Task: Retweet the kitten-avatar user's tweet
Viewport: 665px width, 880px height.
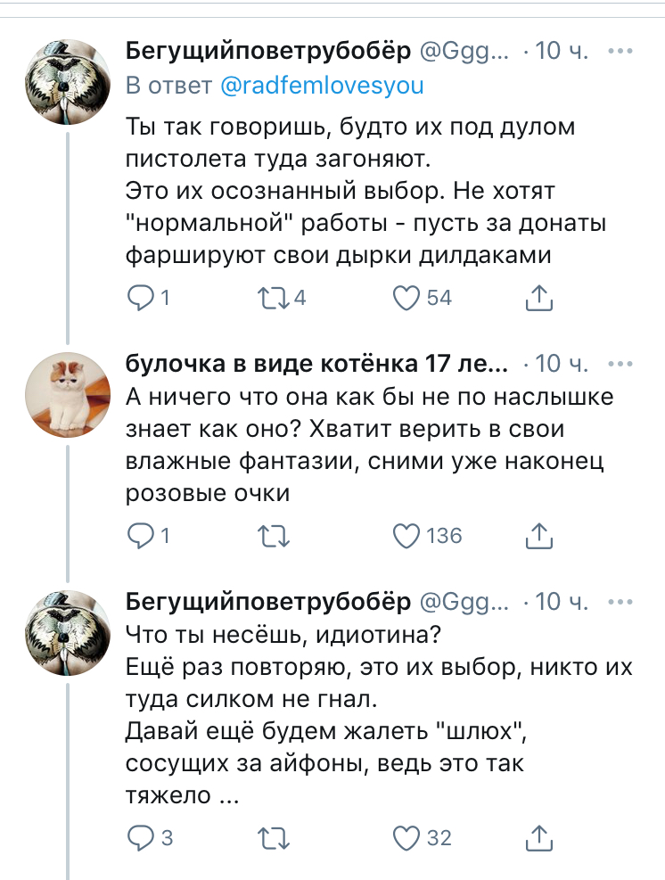Action: click(270, 535)
